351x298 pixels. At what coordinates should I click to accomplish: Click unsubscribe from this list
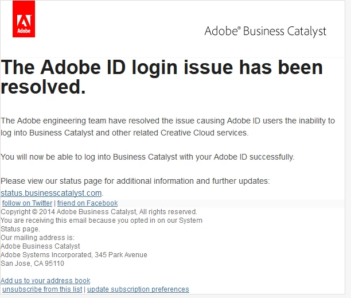42,289
